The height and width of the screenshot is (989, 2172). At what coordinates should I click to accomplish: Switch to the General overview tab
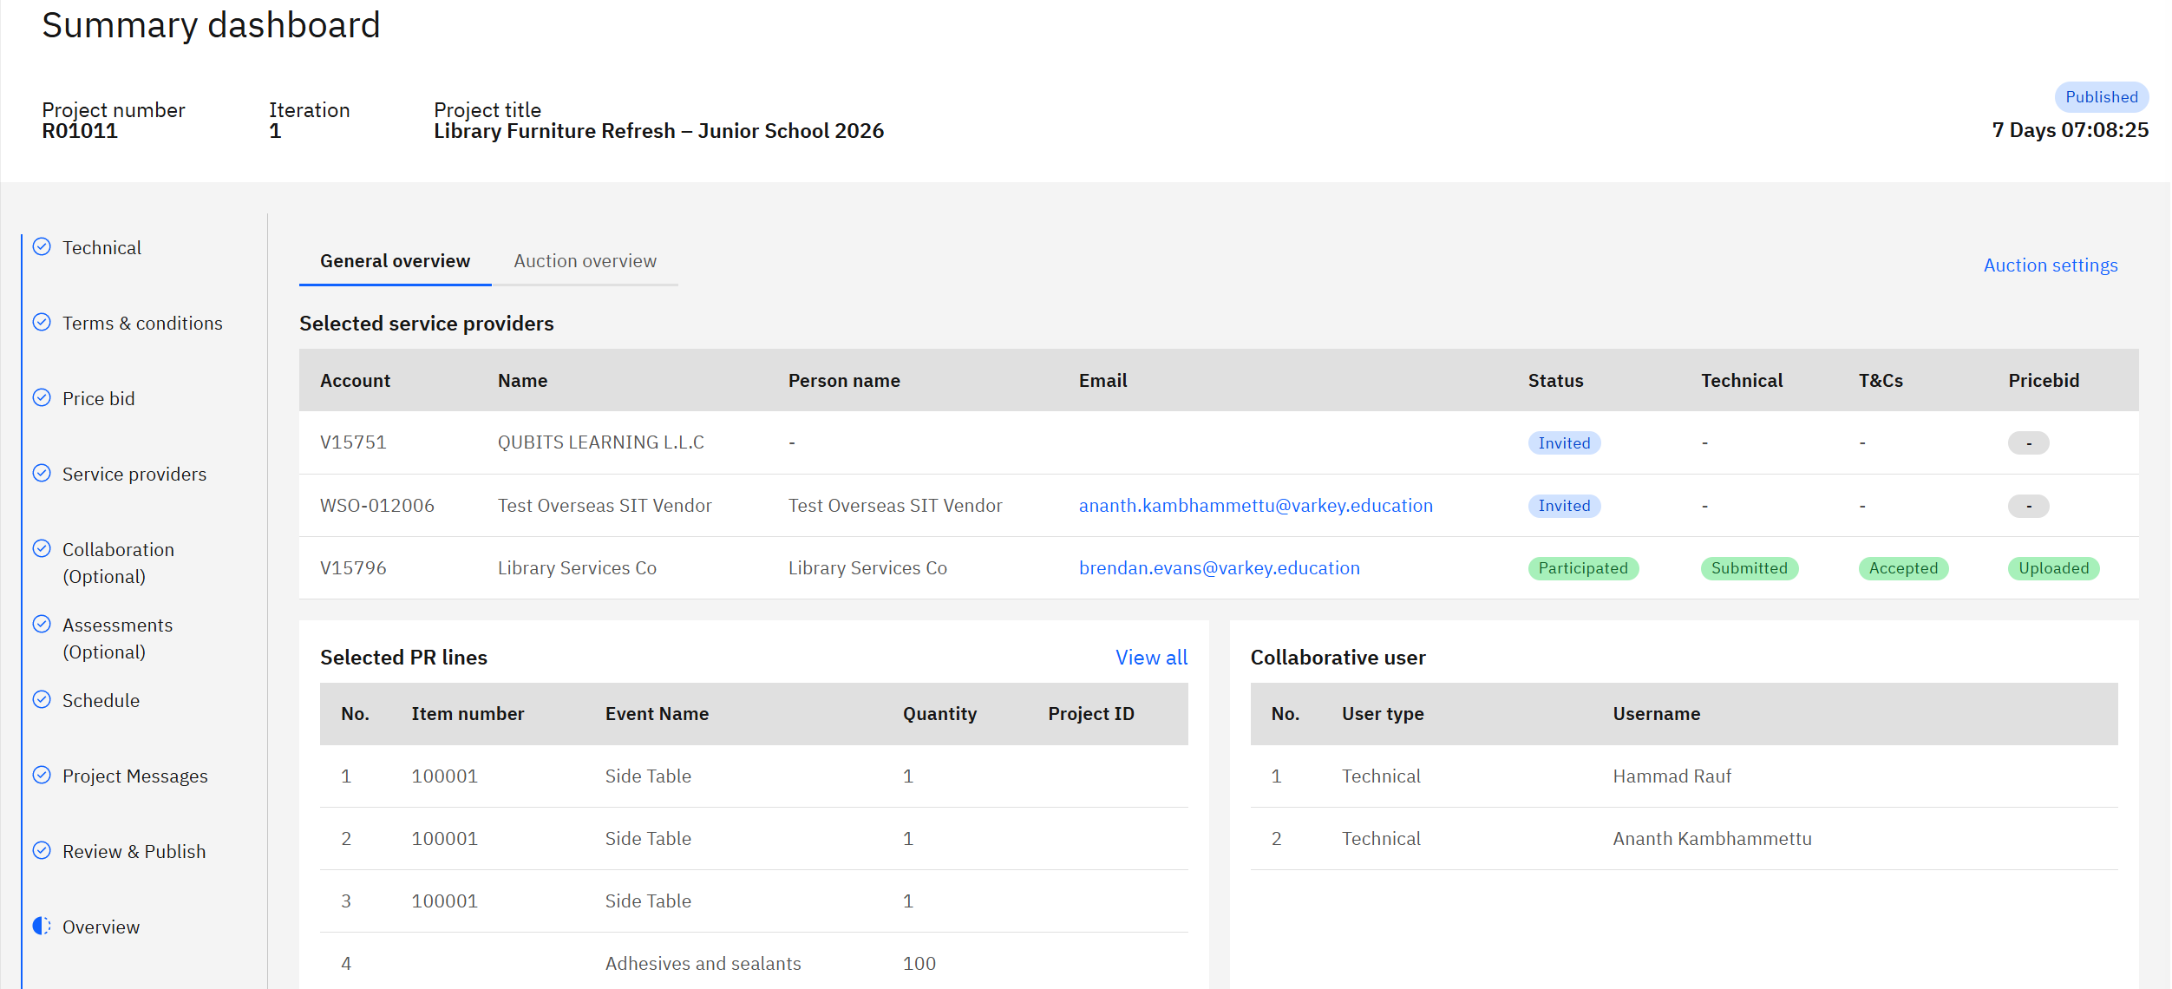tap(395, 261)
